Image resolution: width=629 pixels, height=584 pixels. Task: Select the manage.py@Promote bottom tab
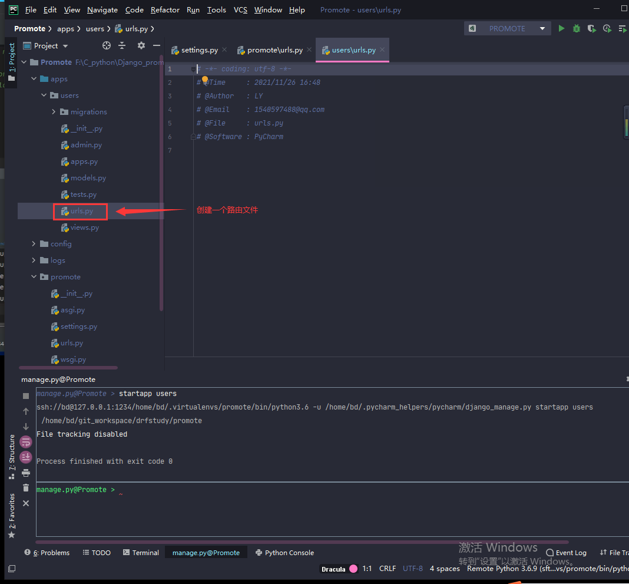206,553
